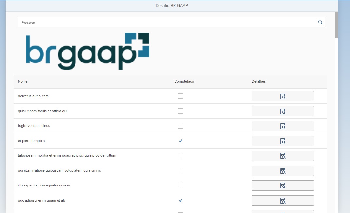Check the fugiat veniam minus checkbox
The image size is (350, 213).
[x=180, y=126]
